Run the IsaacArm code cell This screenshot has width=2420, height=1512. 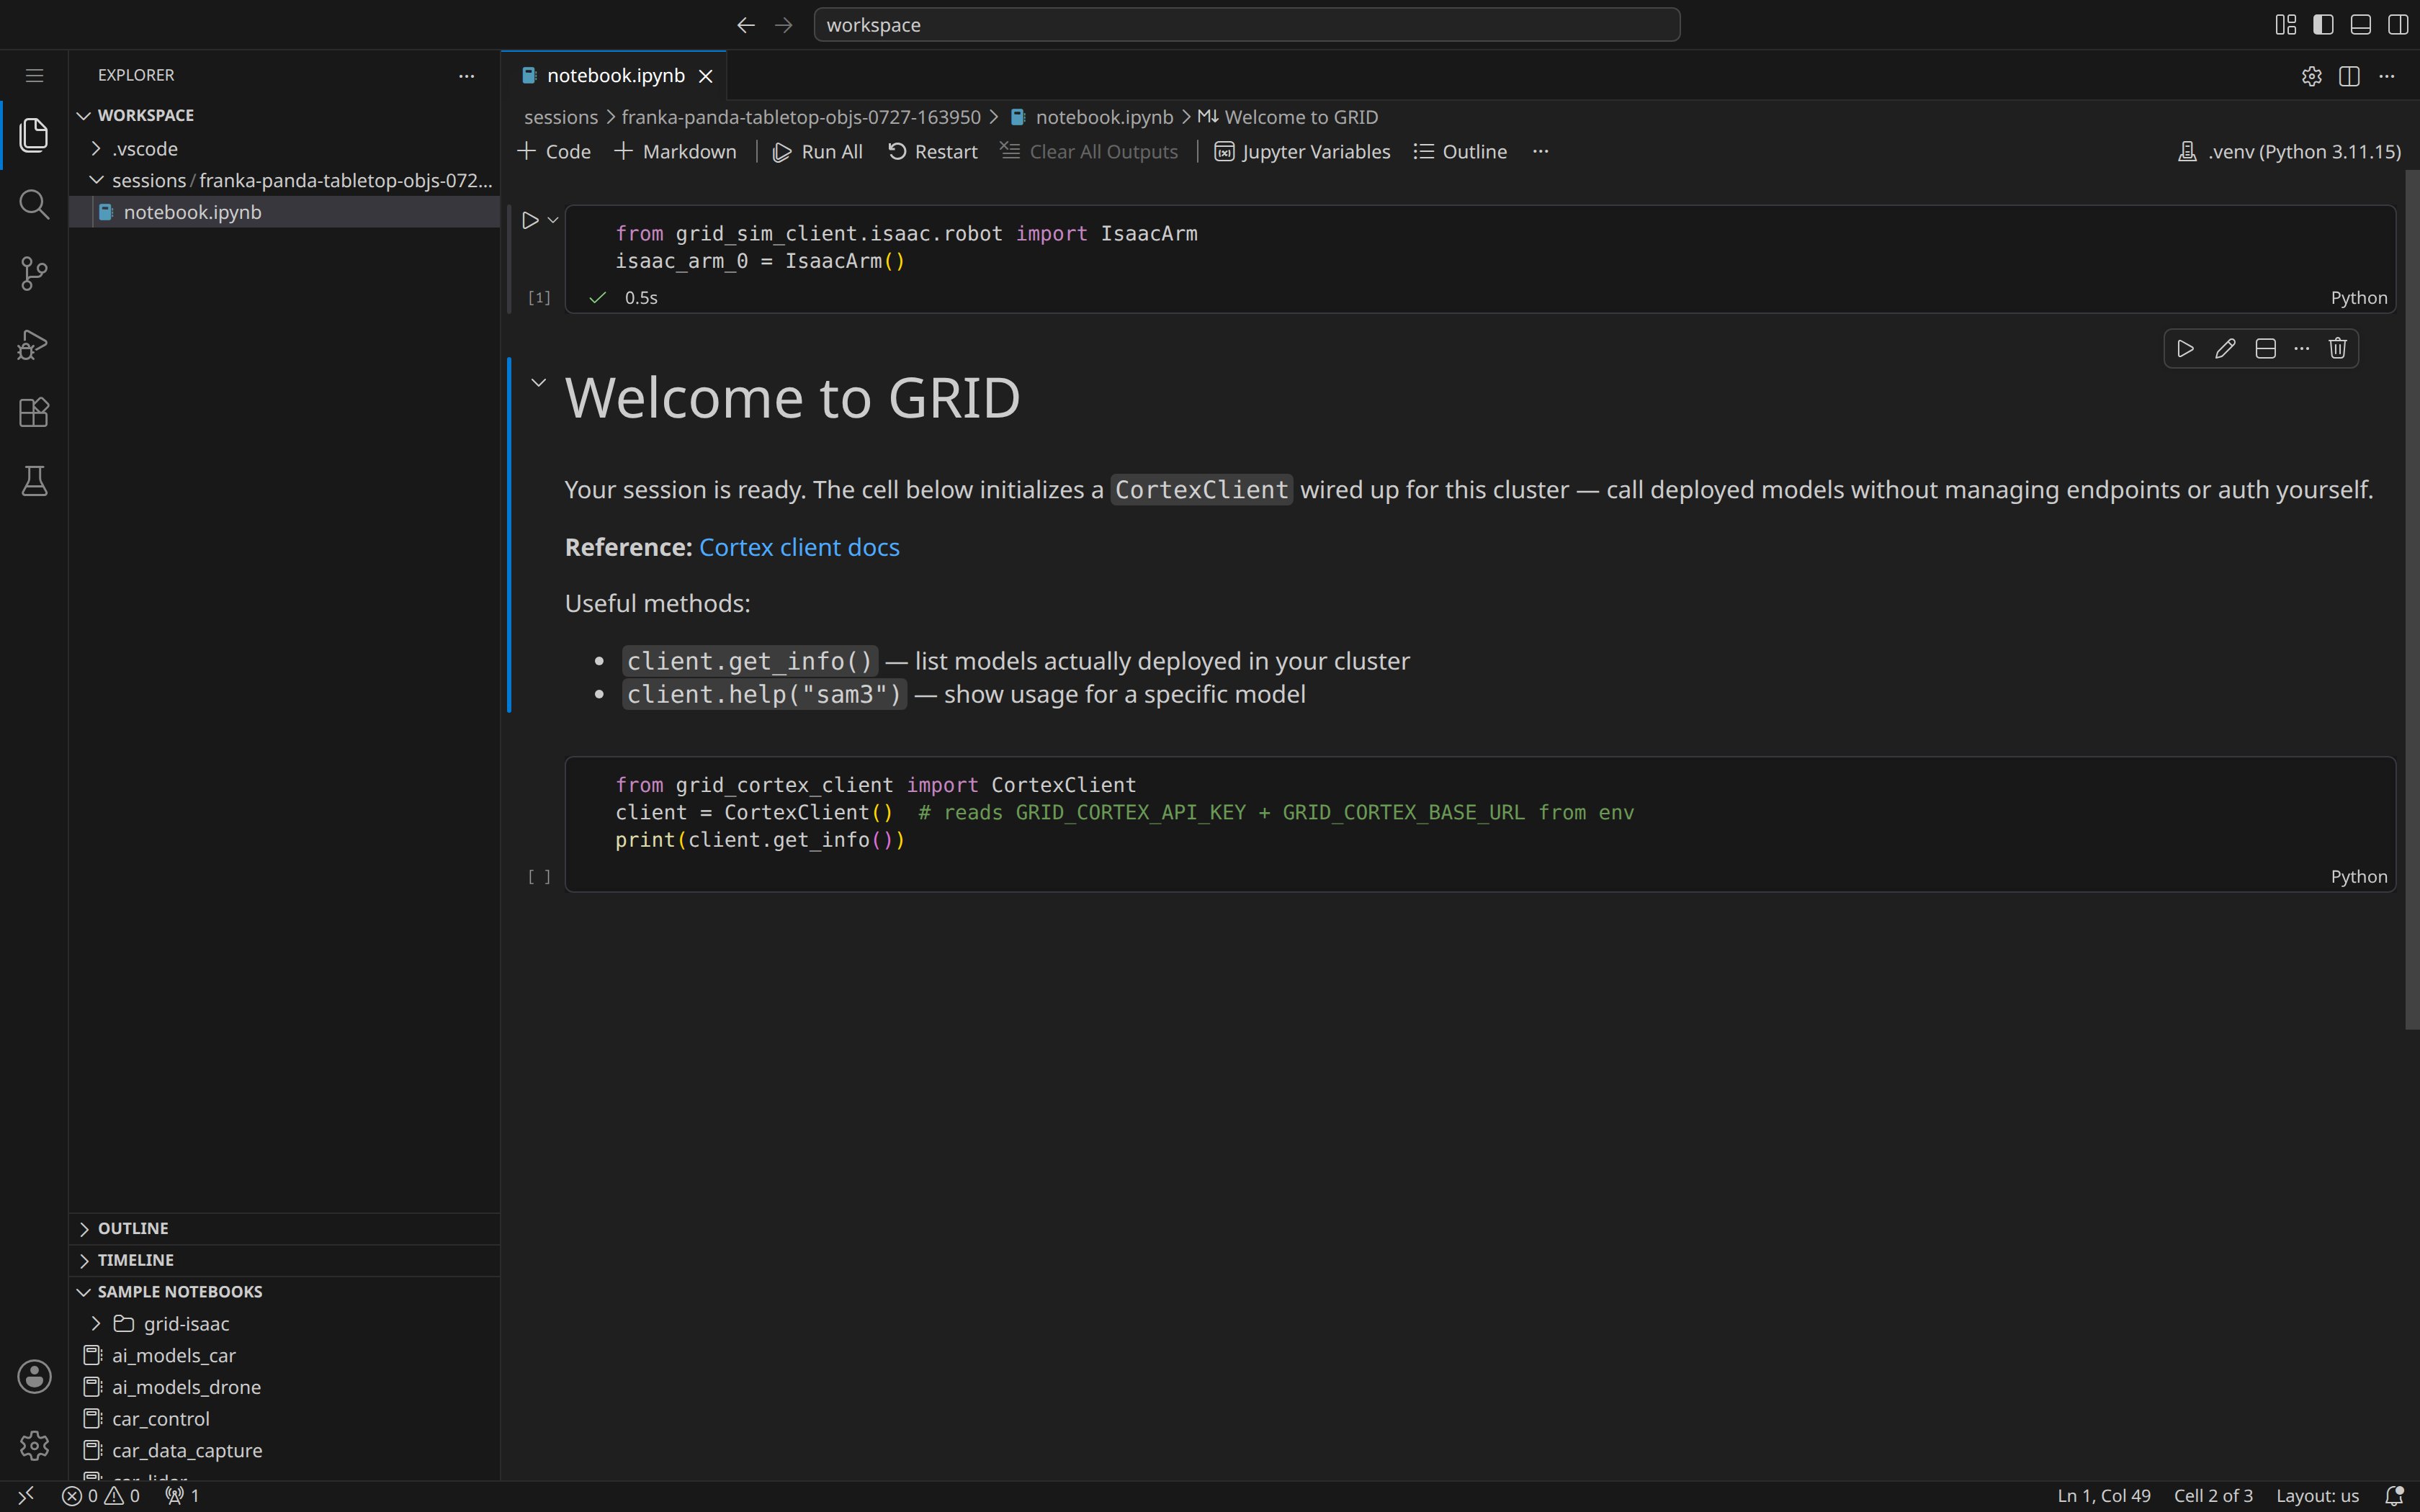(530, 220)
